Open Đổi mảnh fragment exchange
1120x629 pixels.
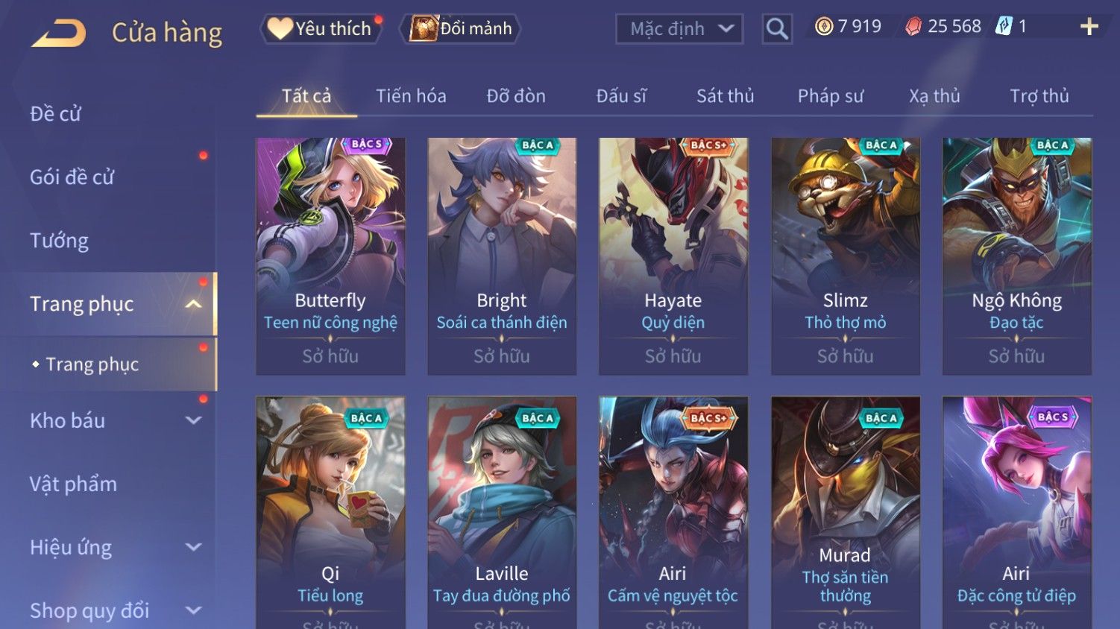pos(460,28)
